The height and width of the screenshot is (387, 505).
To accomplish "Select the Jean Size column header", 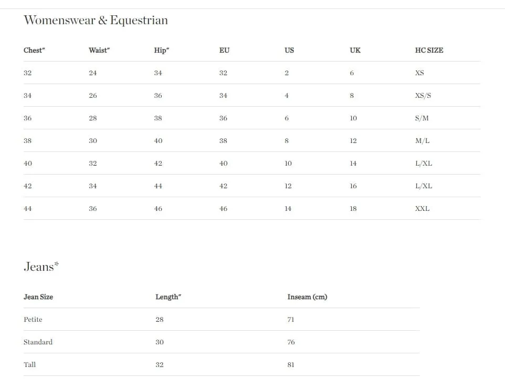I will point(38,297).
